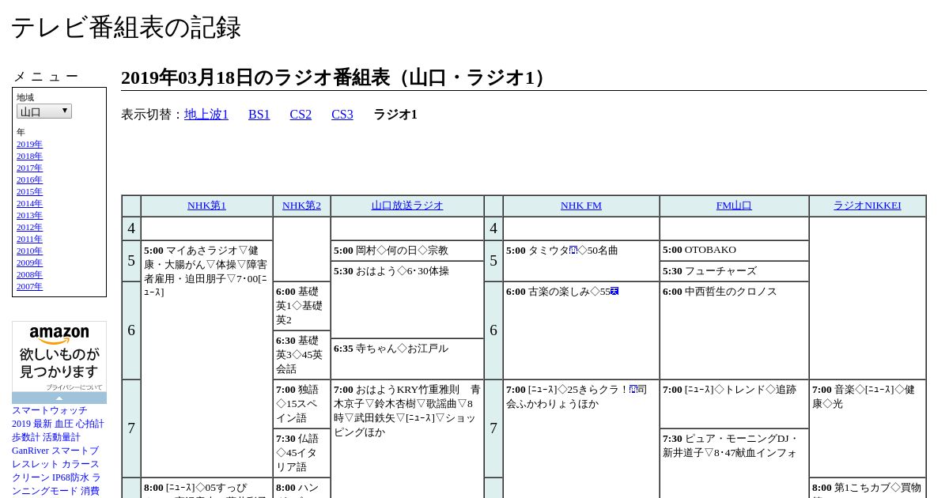The image size is (949, 498).
Task: Switch display to 地上波1
Action: [206, 115]
